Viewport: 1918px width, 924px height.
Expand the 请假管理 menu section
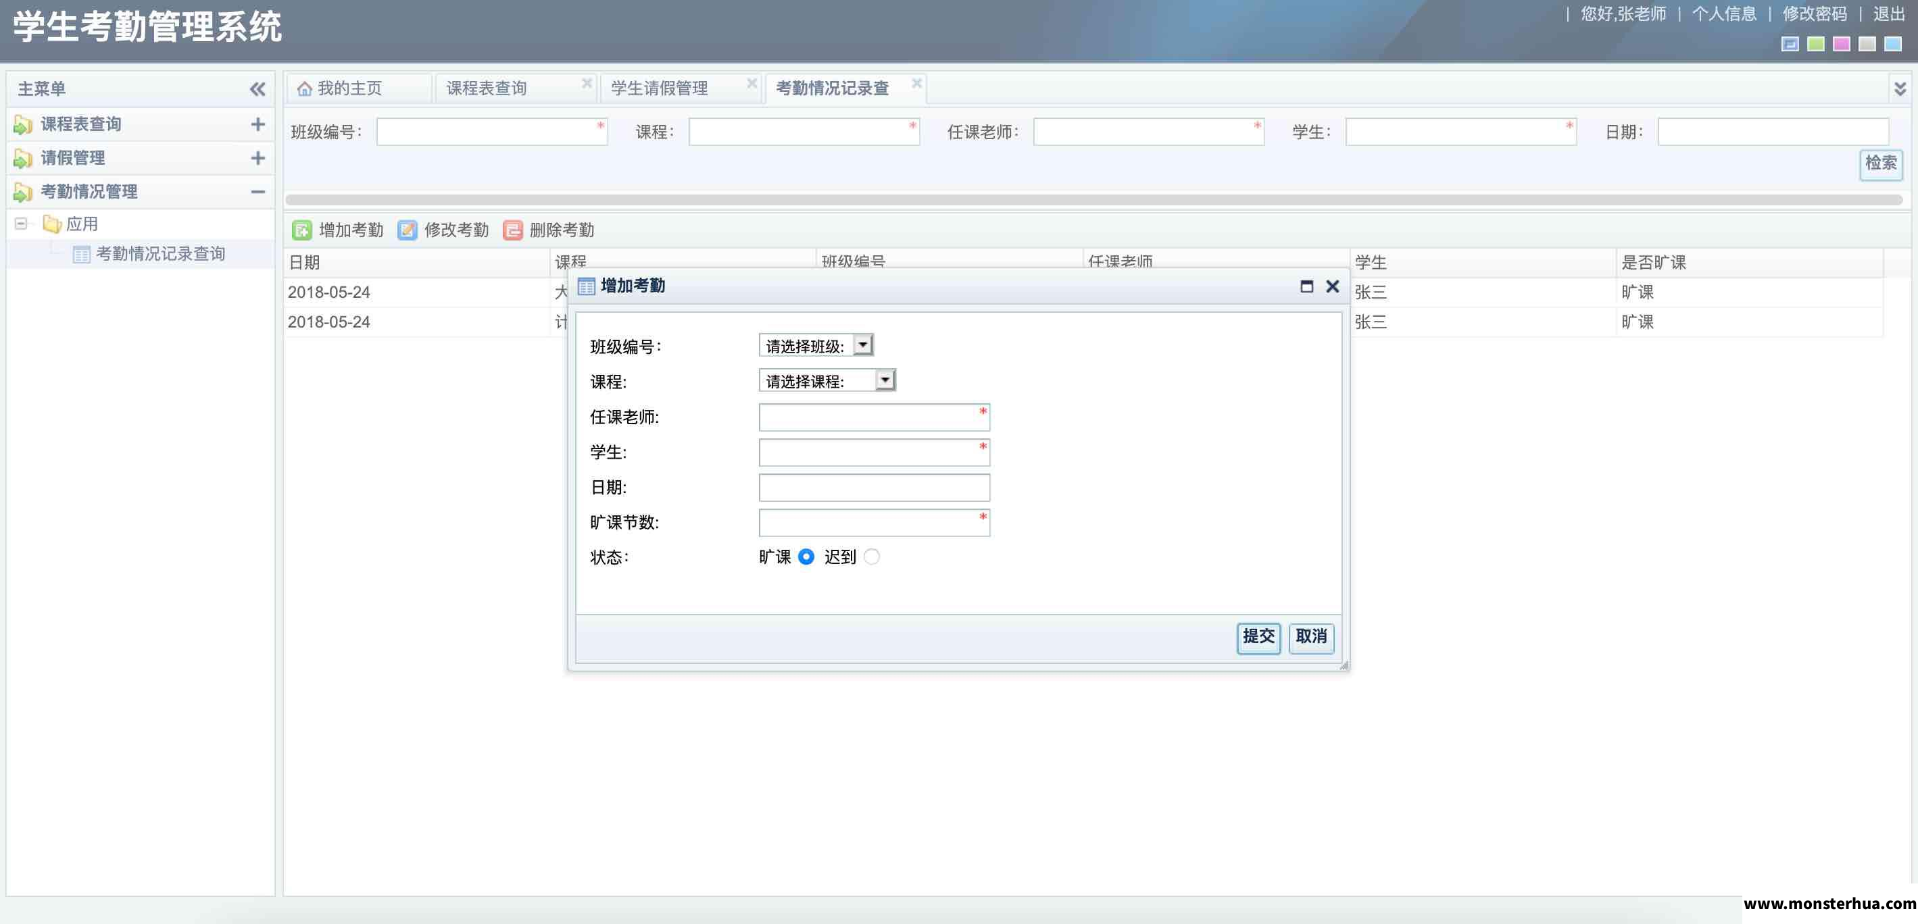coord(257,158)
